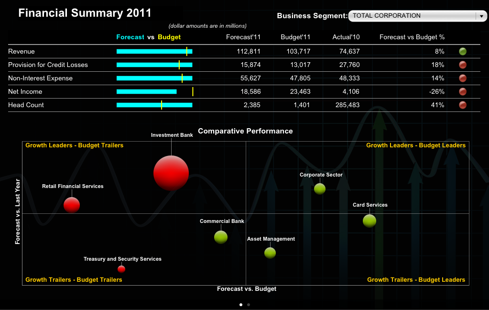Click the Net Income forecast value 18,586
489x310 pixels.
pos(249,92)
